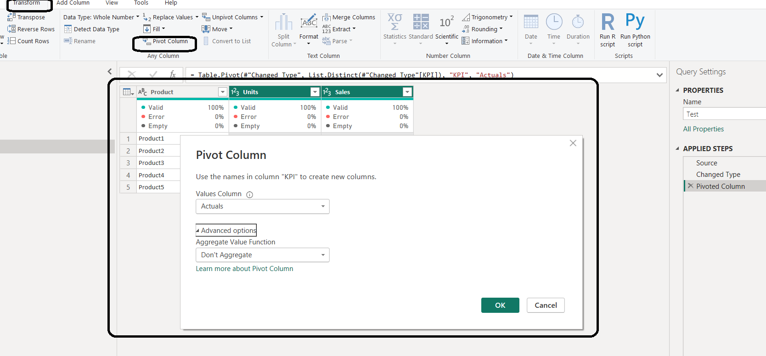Open the All Properties link
766x356 pixels.
[703, 129]
